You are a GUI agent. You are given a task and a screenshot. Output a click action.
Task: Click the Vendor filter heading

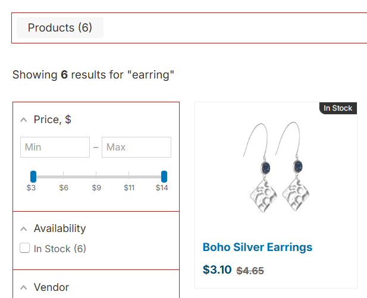(51, 287)
